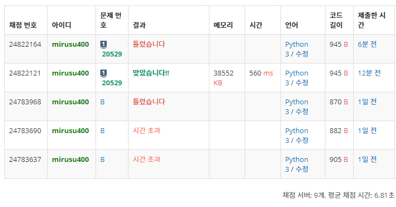396x207 pixels.
Task: Click the '38552 KB' memory value
Action: (223, 78)
